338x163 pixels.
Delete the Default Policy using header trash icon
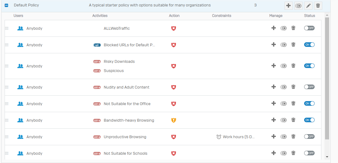(x=318, y=6)
